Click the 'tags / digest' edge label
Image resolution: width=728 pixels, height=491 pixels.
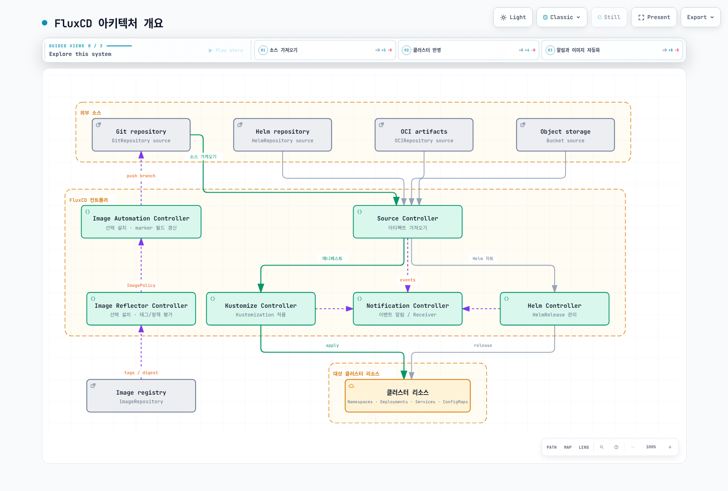click(141, 373)
